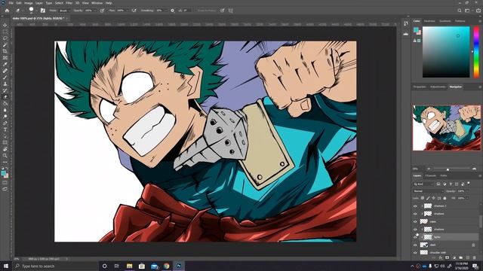
Task: Toggle layer filtering on or off
Action: click(x=469, y=184)
